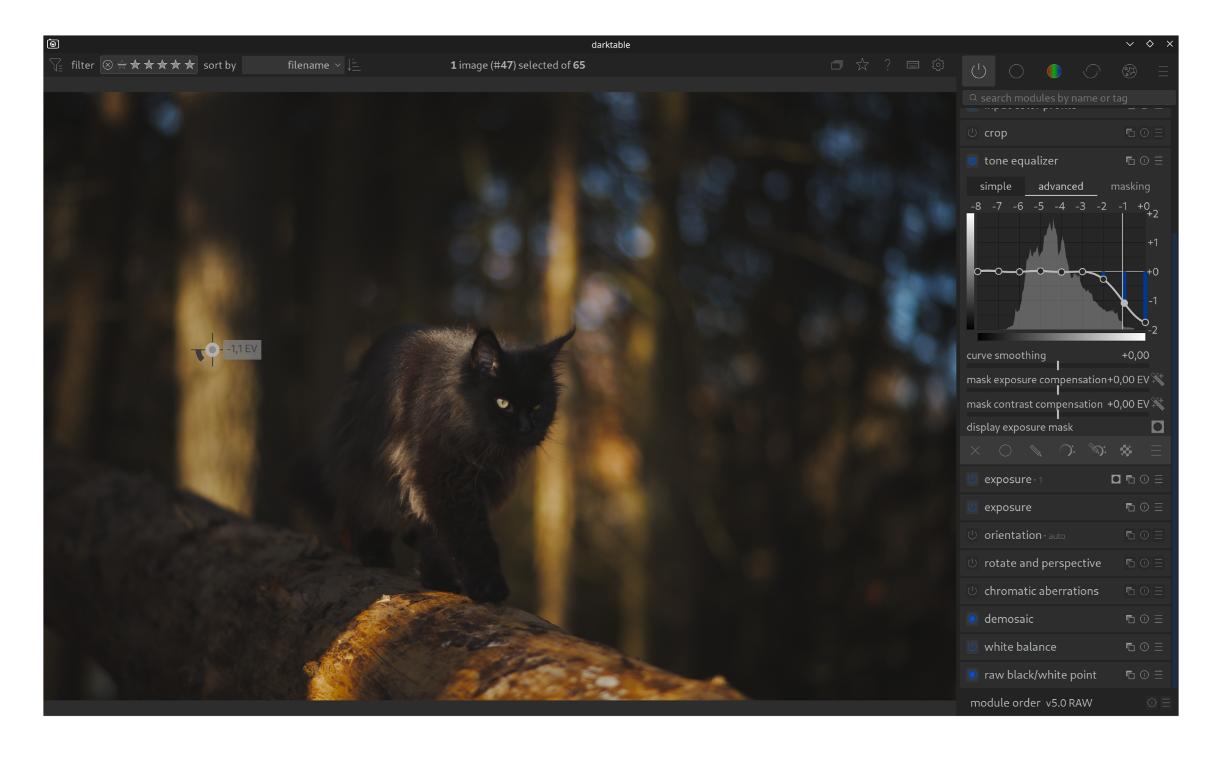1222x767 pixels.
Task: Adjust the curve smoothing slider
Action: 1058,365
